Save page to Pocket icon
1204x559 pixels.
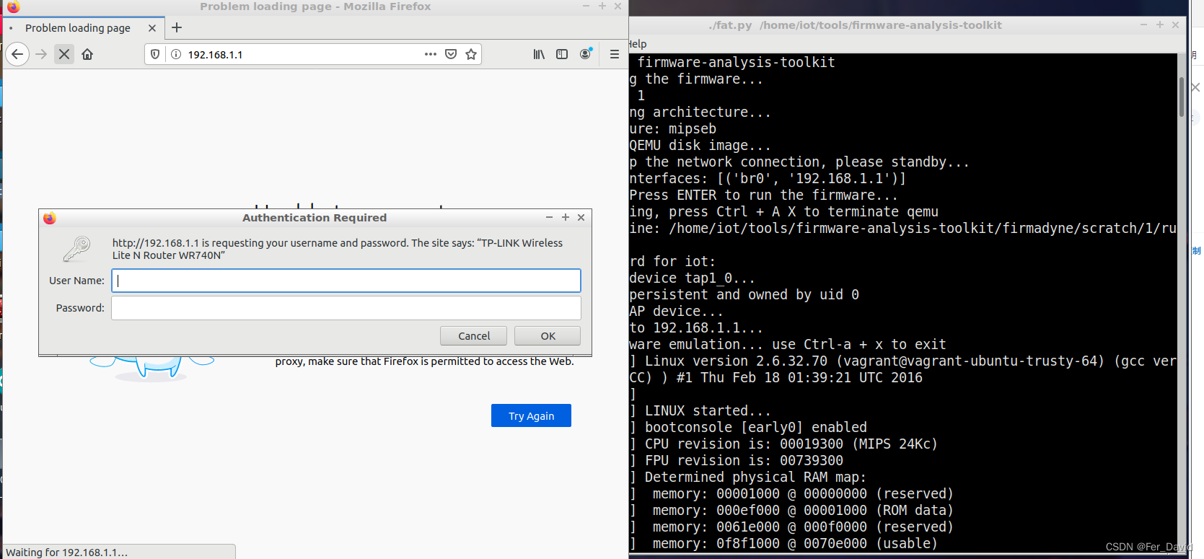tap(451, 54)
